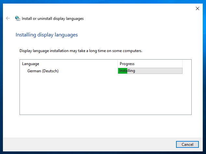This screenshot has height=154, width=206.
Task: Click the Progress column header
Action: (x=127, y=64)
